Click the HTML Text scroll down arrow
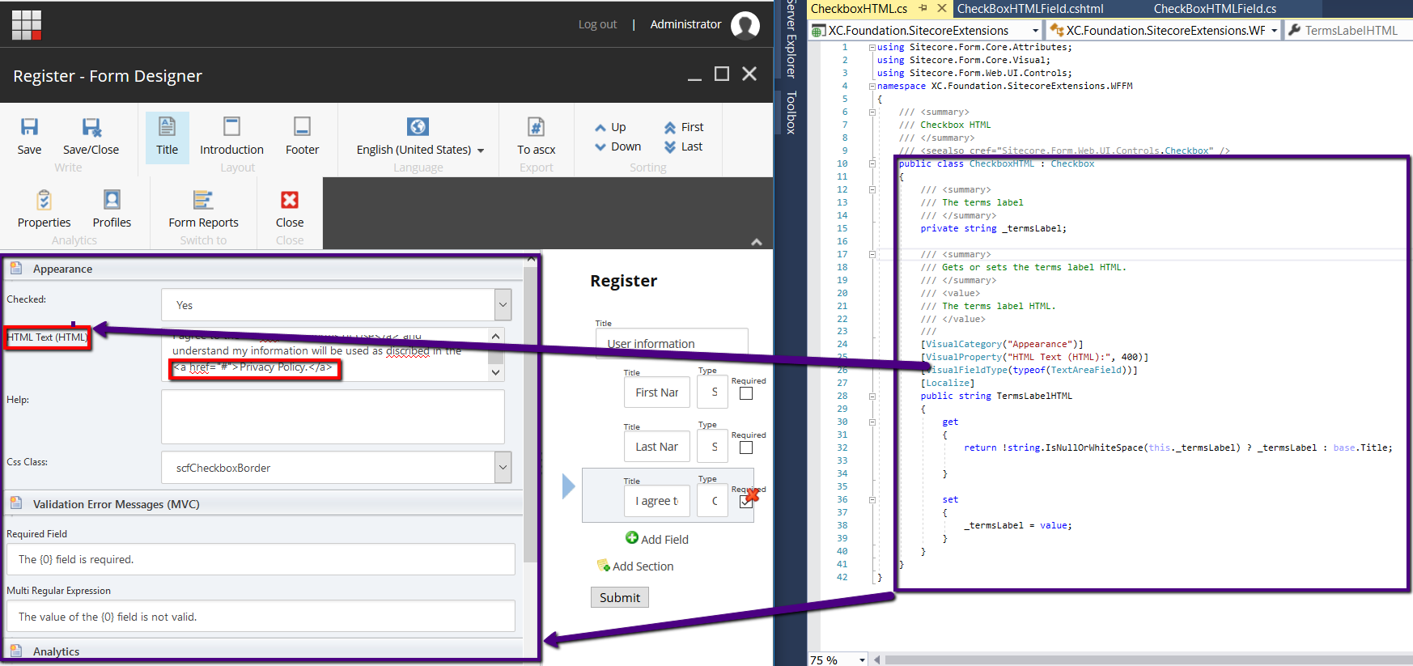Image resolution: width=1413 pixels, height=666 pixels. [x=496, y=373]
